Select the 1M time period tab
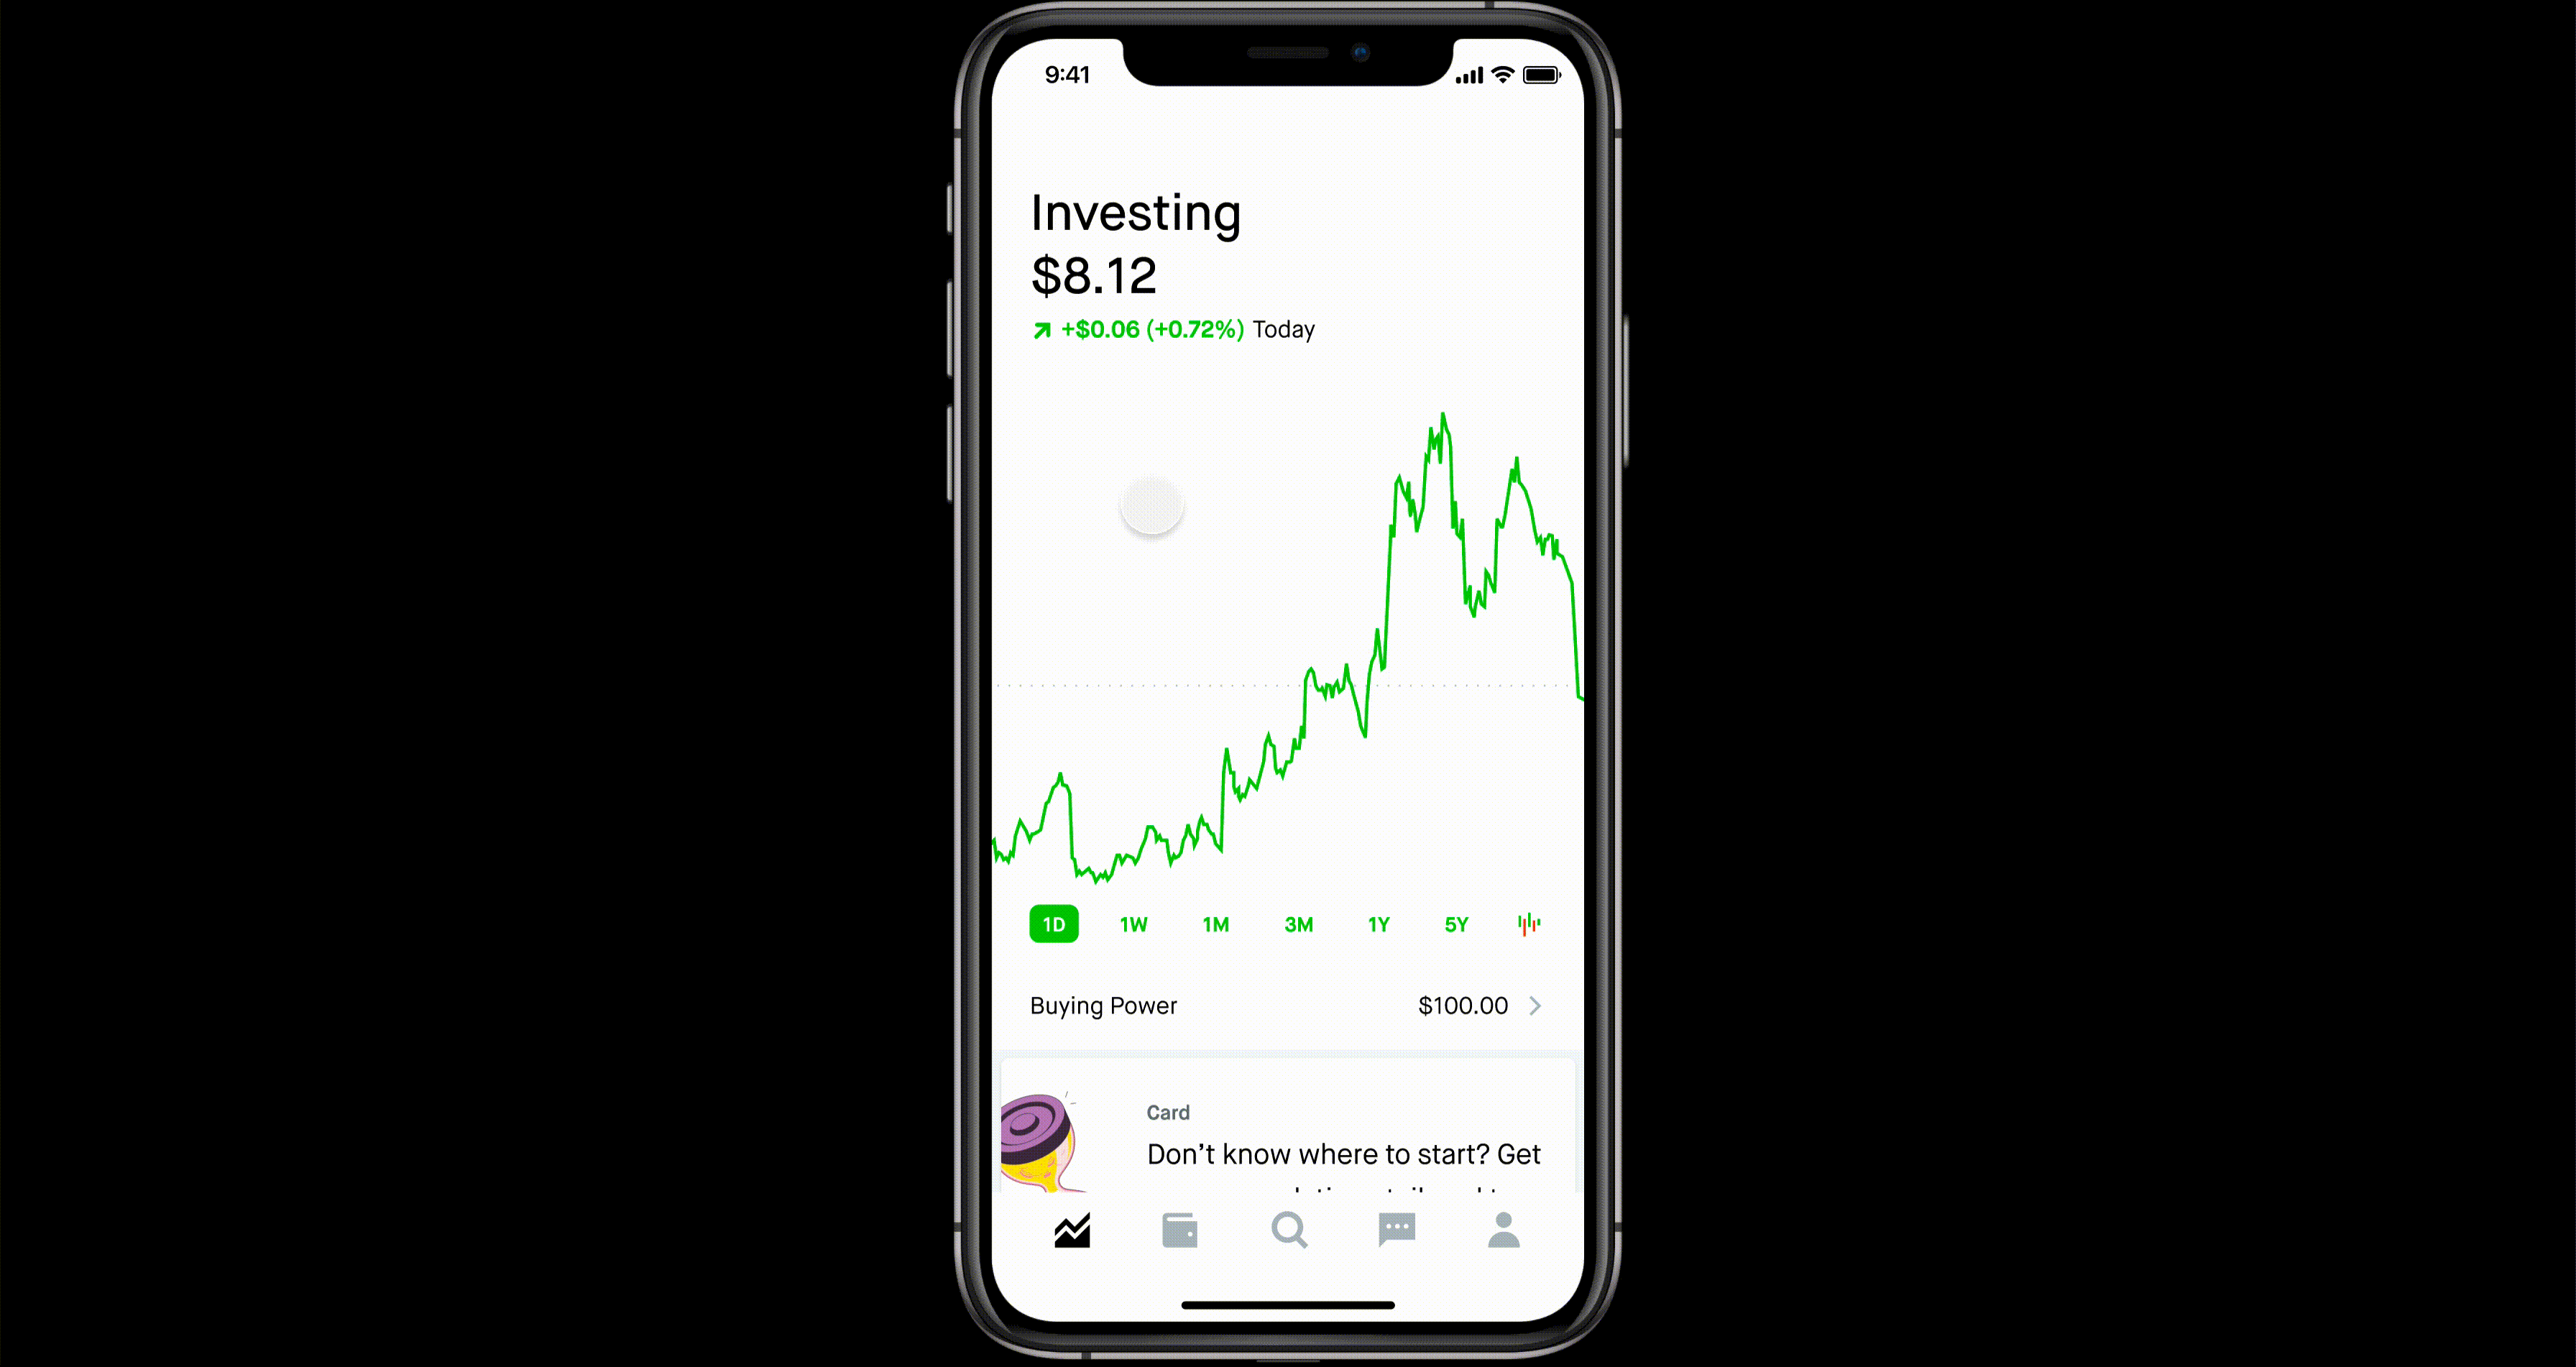 point(1215,924)
